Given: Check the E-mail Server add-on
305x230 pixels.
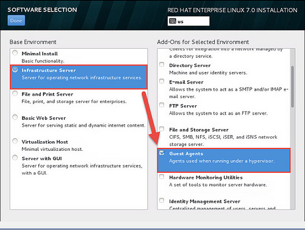Looking at the screenshot, I should coord(162,81).
